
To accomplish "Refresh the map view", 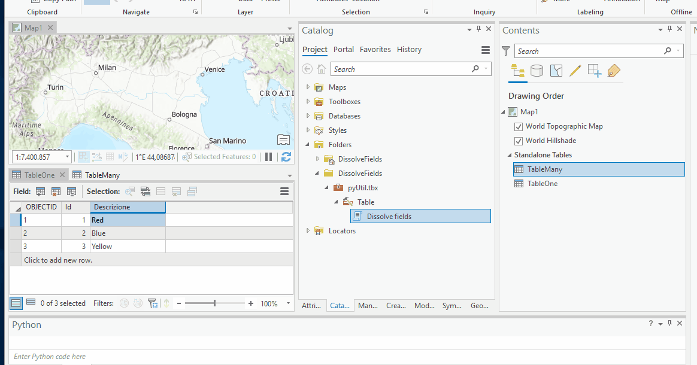I will (x=286, y=157).
